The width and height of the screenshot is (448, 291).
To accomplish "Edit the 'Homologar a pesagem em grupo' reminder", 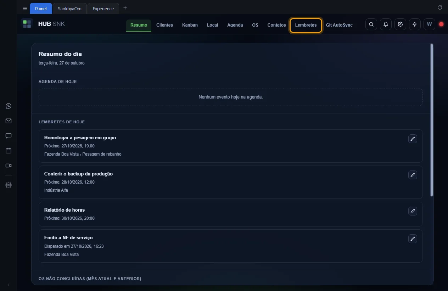I will pos(413,139).
